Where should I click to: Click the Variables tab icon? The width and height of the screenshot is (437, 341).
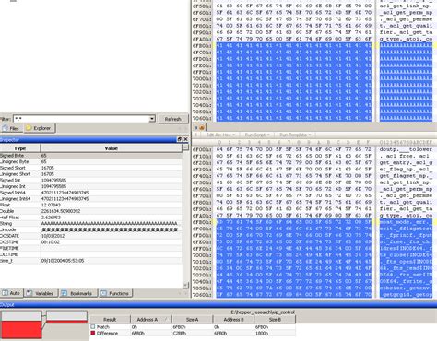pyautogui.click(x=30, y=293)
